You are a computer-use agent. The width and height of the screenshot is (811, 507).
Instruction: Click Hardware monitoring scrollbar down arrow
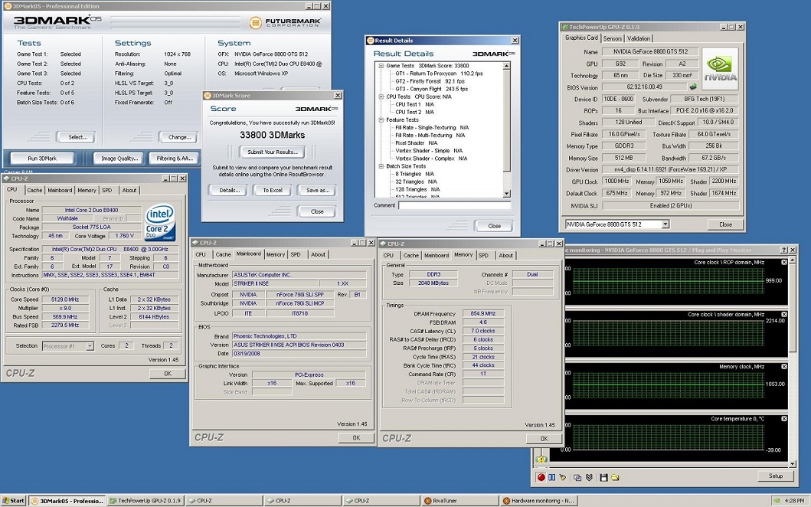coord(793,463)
